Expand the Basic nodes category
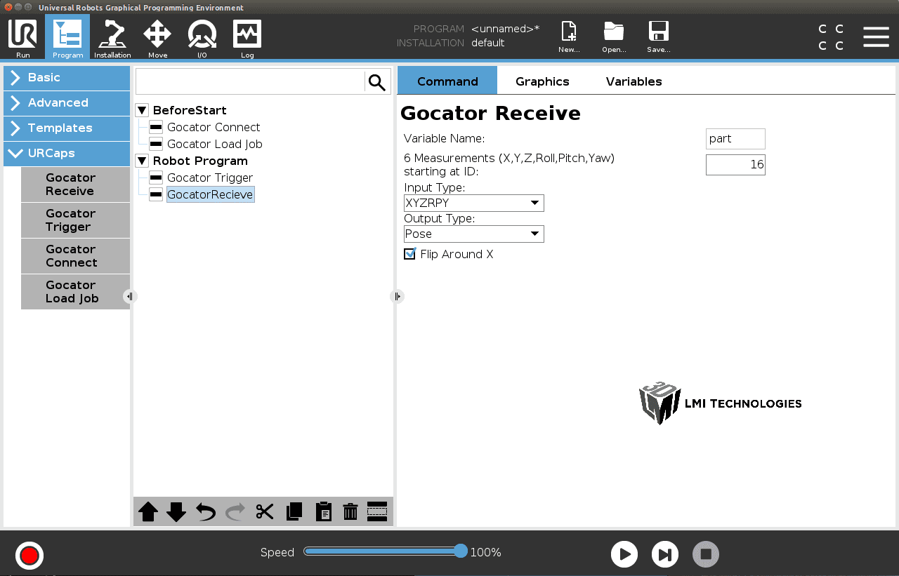Image resolution: width=899 pixels, height=576 pixels. 67,78
